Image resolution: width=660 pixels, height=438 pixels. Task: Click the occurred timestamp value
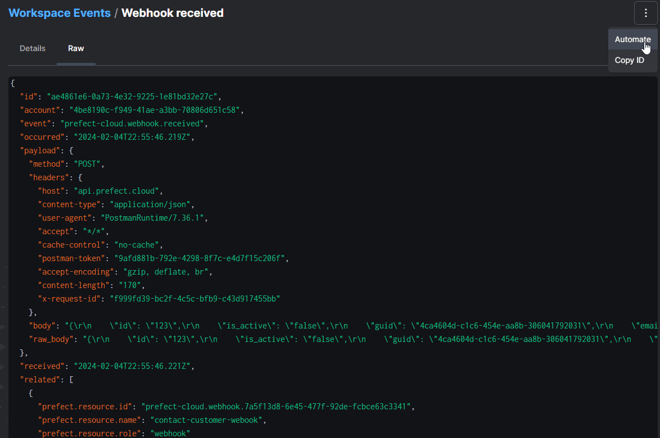coord(129,137)
